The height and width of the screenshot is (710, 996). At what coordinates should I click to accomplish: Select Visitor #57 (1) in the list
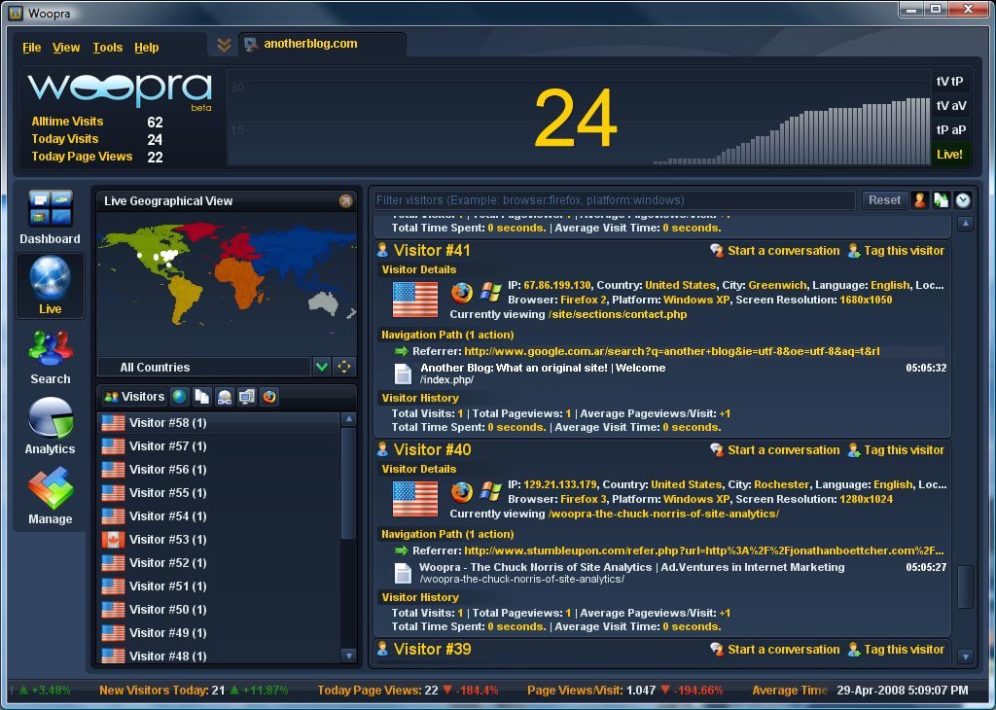tap(220, 445)
